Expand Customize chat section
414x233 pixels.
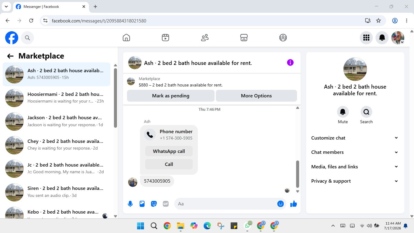[x=355, y=138]
